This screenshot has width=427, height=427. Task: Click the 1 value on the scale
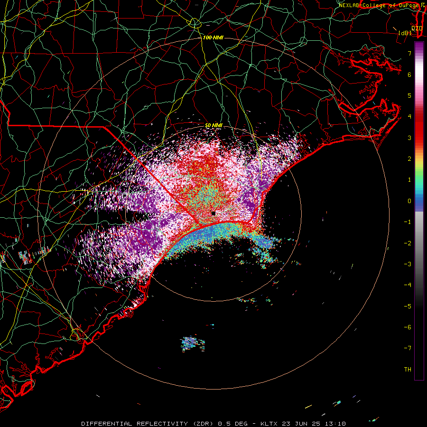pyautogui.click(x=409, y=180)
